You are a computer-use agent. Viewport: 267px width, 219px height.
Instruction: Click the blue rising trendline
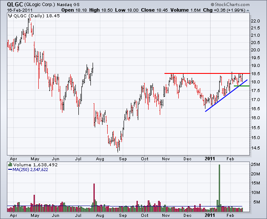(x=226, y=95)
